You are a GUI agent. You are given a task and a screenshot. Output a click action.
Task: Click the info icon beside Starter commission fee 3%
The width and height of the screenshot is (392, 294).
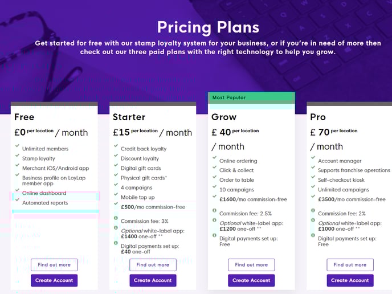point(116,218)
